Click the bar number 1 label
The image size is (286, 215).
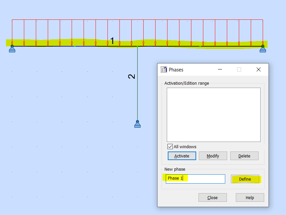(x=112, y=41)
